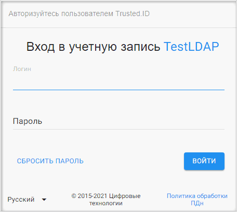Focus the Пароль input field
This screenshot has height=212, width=237.
point(118,121)
